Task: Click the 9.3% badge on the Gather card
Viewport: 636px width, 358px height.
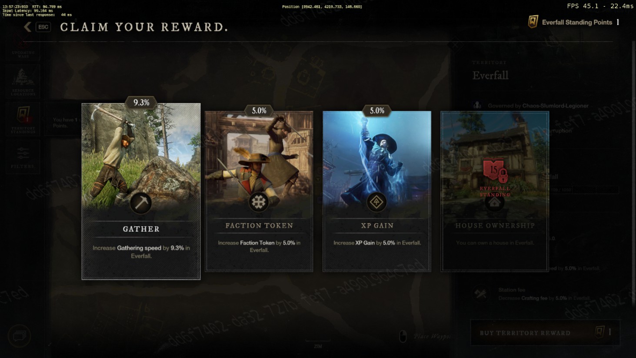Action: click(x=141, y=103)
